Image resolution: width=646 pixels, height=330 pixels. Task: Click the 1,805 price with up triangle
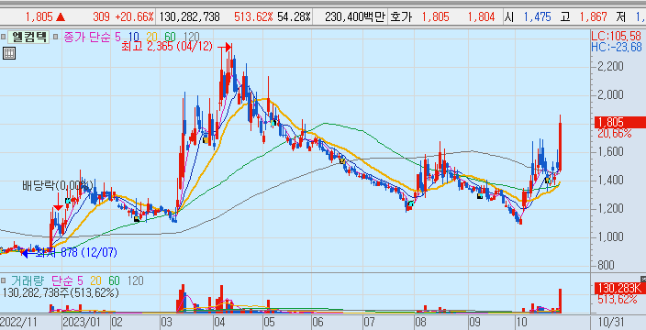click(45, 16)
